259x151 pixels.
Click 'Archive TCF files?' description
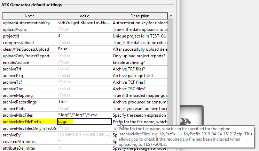(140, 82)
